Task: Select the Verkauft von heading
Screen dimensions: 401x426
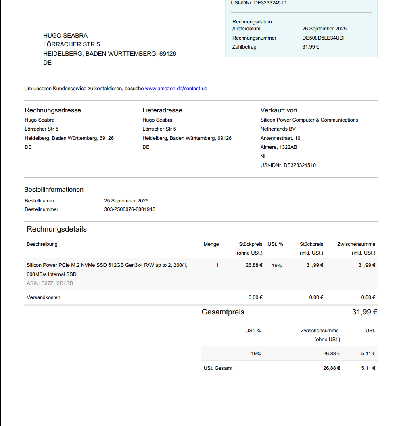Action: tap(279, 110)
